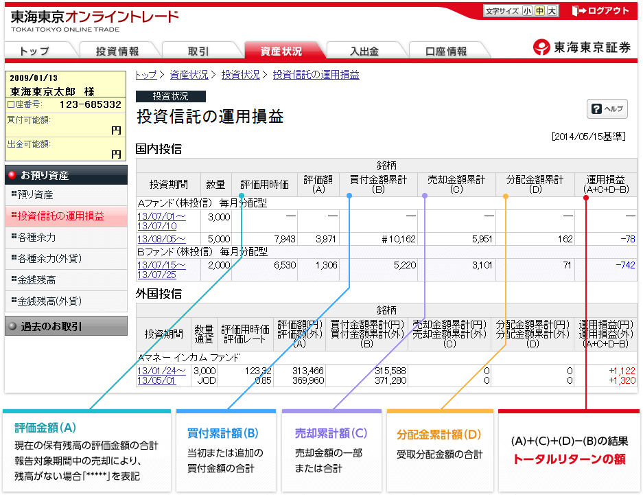Select 投資信託の運用損益 in the sidebar
The image size is (643, 495).
[66, 216]
